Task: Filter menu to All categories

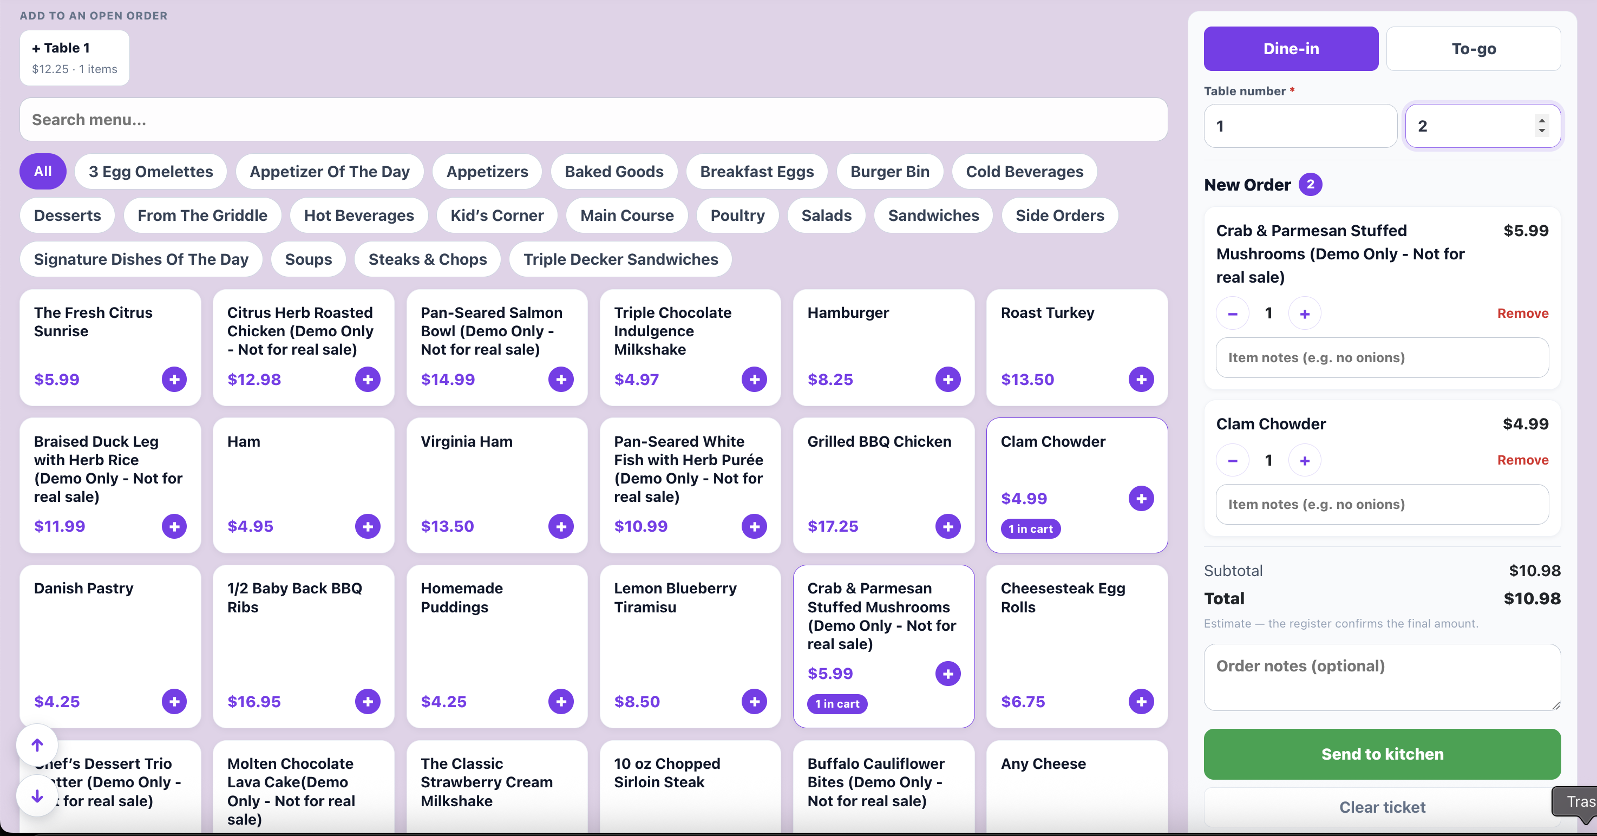Action: pos(43,171)
